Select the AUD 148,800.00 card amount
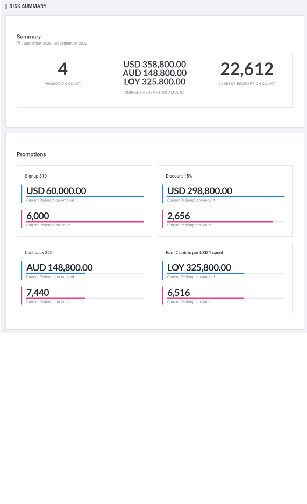 (59, 267)
